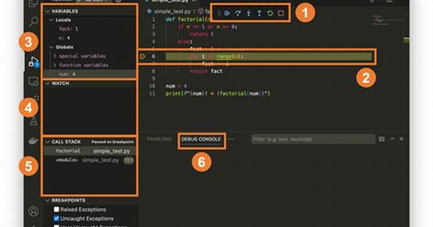This screenshot has width=433, height=227.
Task: Switch to the PROBLEMS tab
Action: [x=159, y=139]
